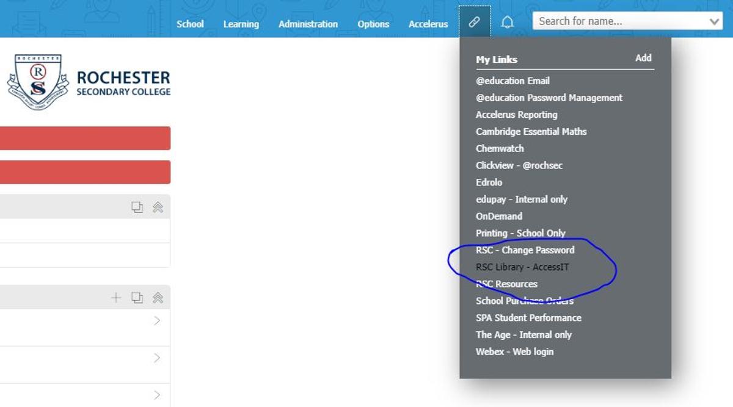Click pop-out window icon beside the plus icon
733x407 pixels.
point(137,298)
